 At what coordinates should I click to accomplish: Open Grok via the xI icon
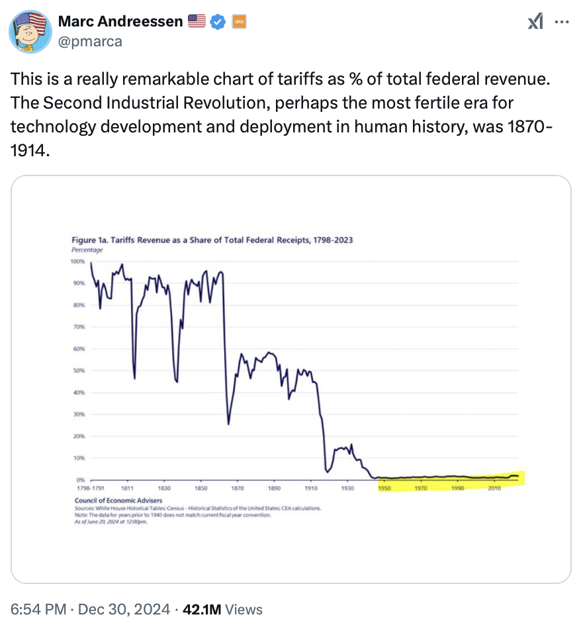tap(535, 22)
